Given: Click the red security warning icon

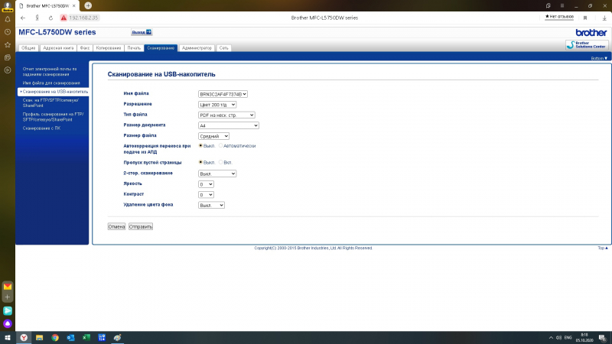Looking at the screenshot, I should click(x=63, y=17).
